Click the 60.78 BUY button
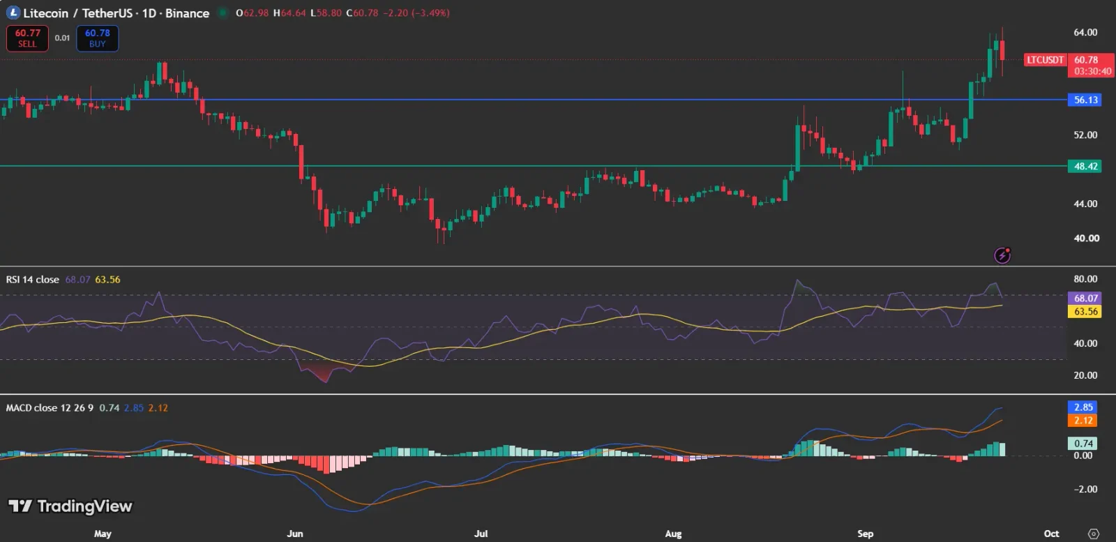The width and height of the screenshot is (1116, 542). point(98,38)
